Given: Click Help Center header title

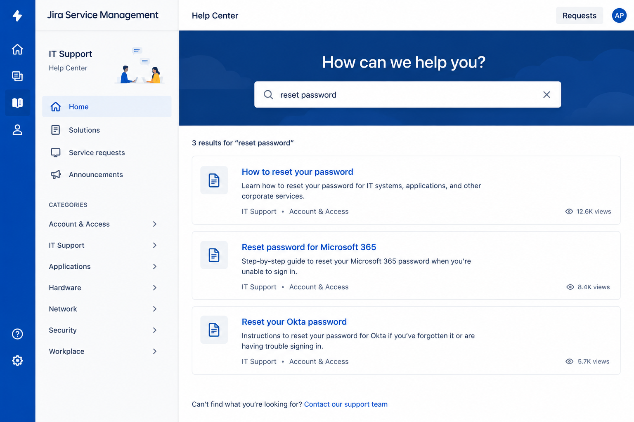Looking at the screenshot, I should pos(215,16).
